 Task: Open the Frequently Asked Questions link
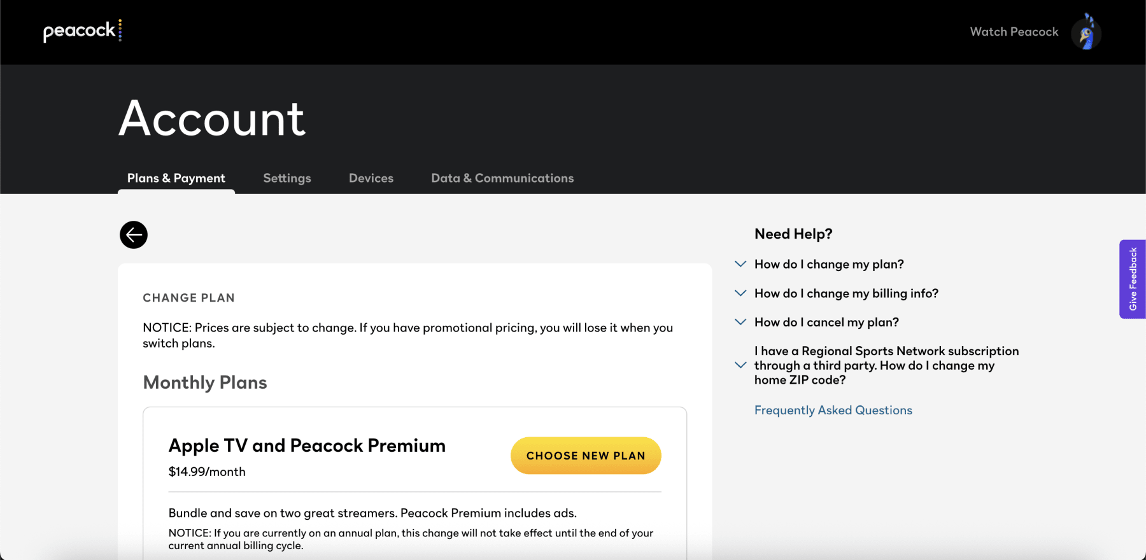coord(833,410)
